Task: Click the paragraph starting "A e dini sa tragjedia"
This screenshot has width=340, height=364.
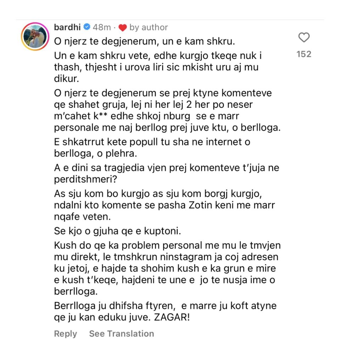Action: point(167,173)
